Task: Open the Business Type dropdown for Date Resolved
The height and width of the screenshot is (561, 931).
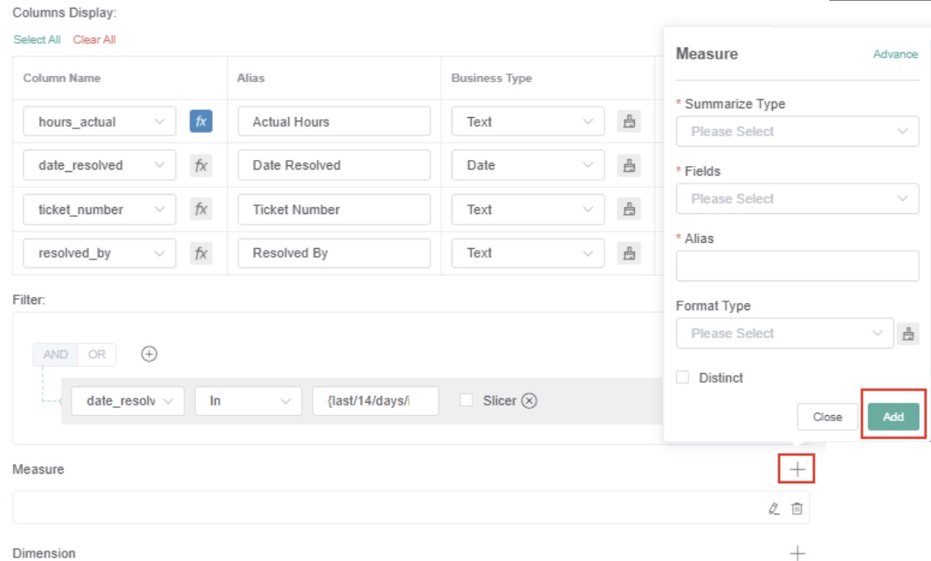Action: pyautogui.click(x=528, y=165)
